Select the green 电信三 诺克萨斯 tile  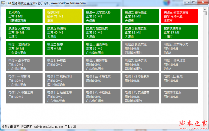[x=102, y=48]
